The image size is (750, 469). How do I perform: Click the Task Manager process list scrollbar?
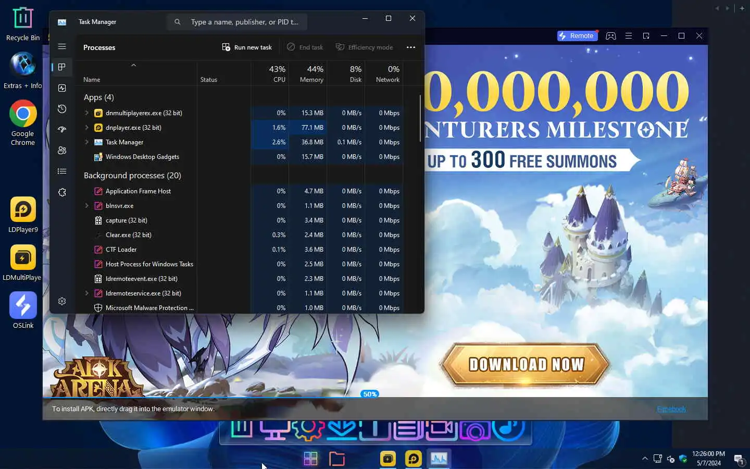(x=420, y=119)
